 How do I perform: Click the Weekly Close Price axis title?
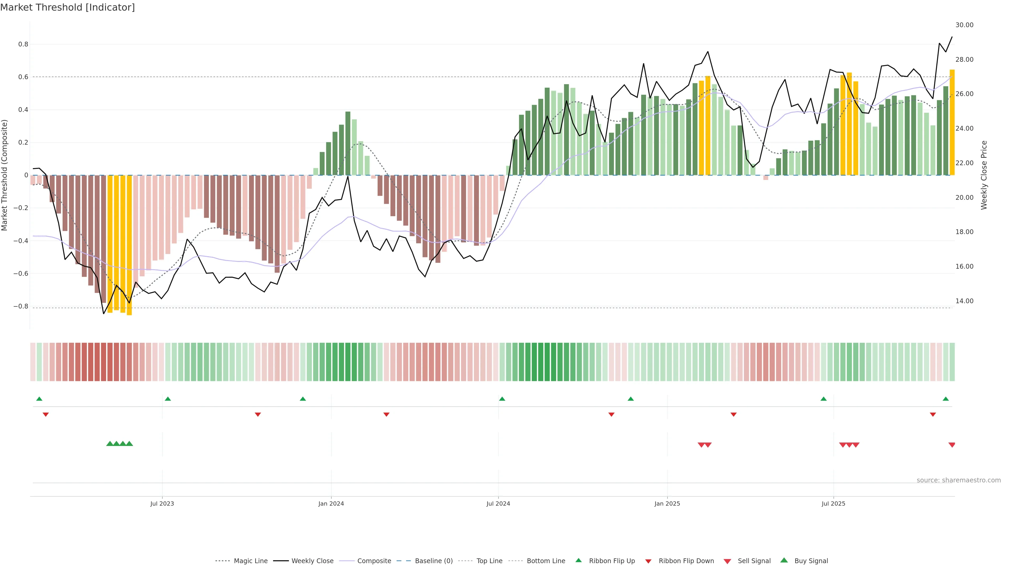pos(984,175)
